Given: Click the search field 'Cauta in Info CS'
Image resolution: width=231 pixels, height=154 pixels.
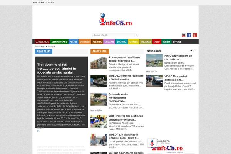Looking at the screenshot, I should 114,35.
